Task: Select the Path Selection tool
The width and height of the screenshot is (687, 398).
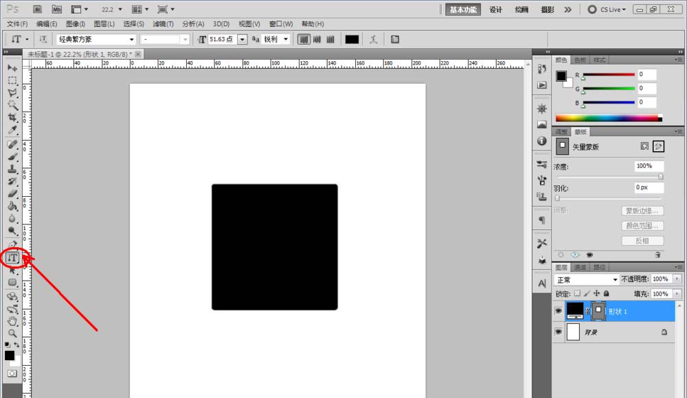Action: point(12,270)
